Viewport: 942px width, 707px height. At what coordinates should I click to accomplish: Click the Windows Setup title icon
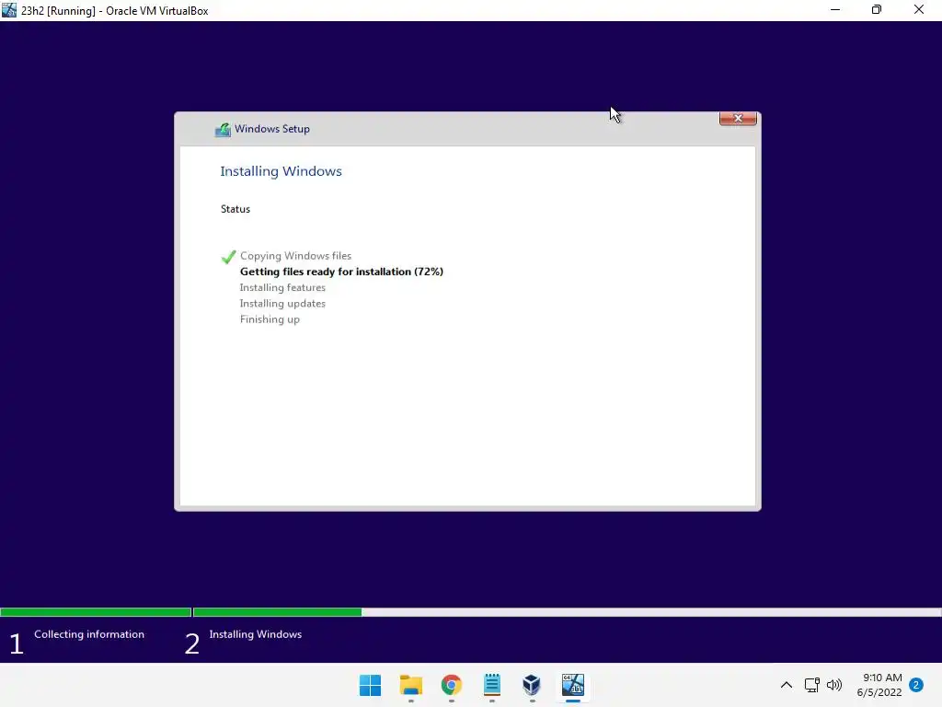click(x=223, y=129)
